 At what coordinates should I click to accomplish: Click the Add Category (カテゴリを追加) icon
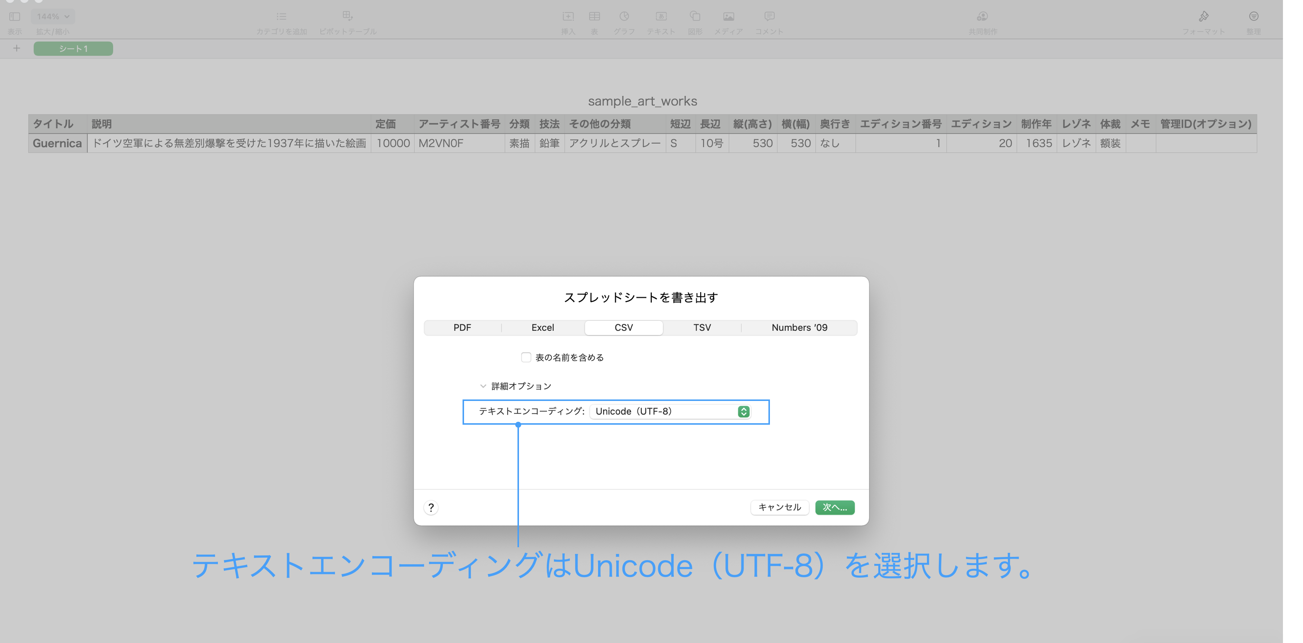point(281,17)
